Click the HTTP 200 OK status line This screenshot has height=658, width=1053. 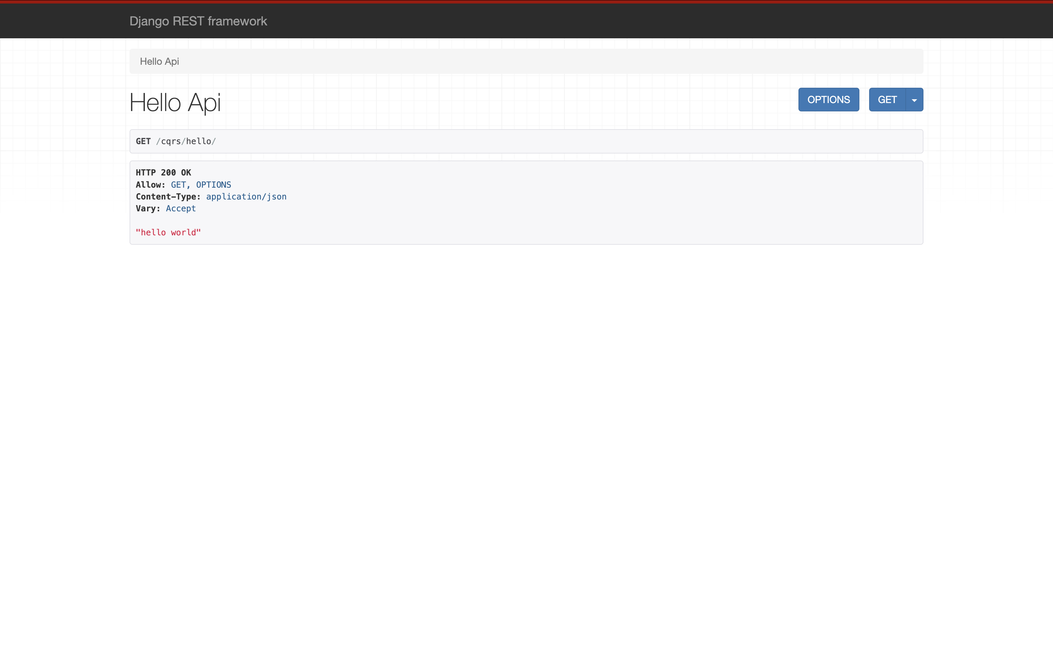163,173
